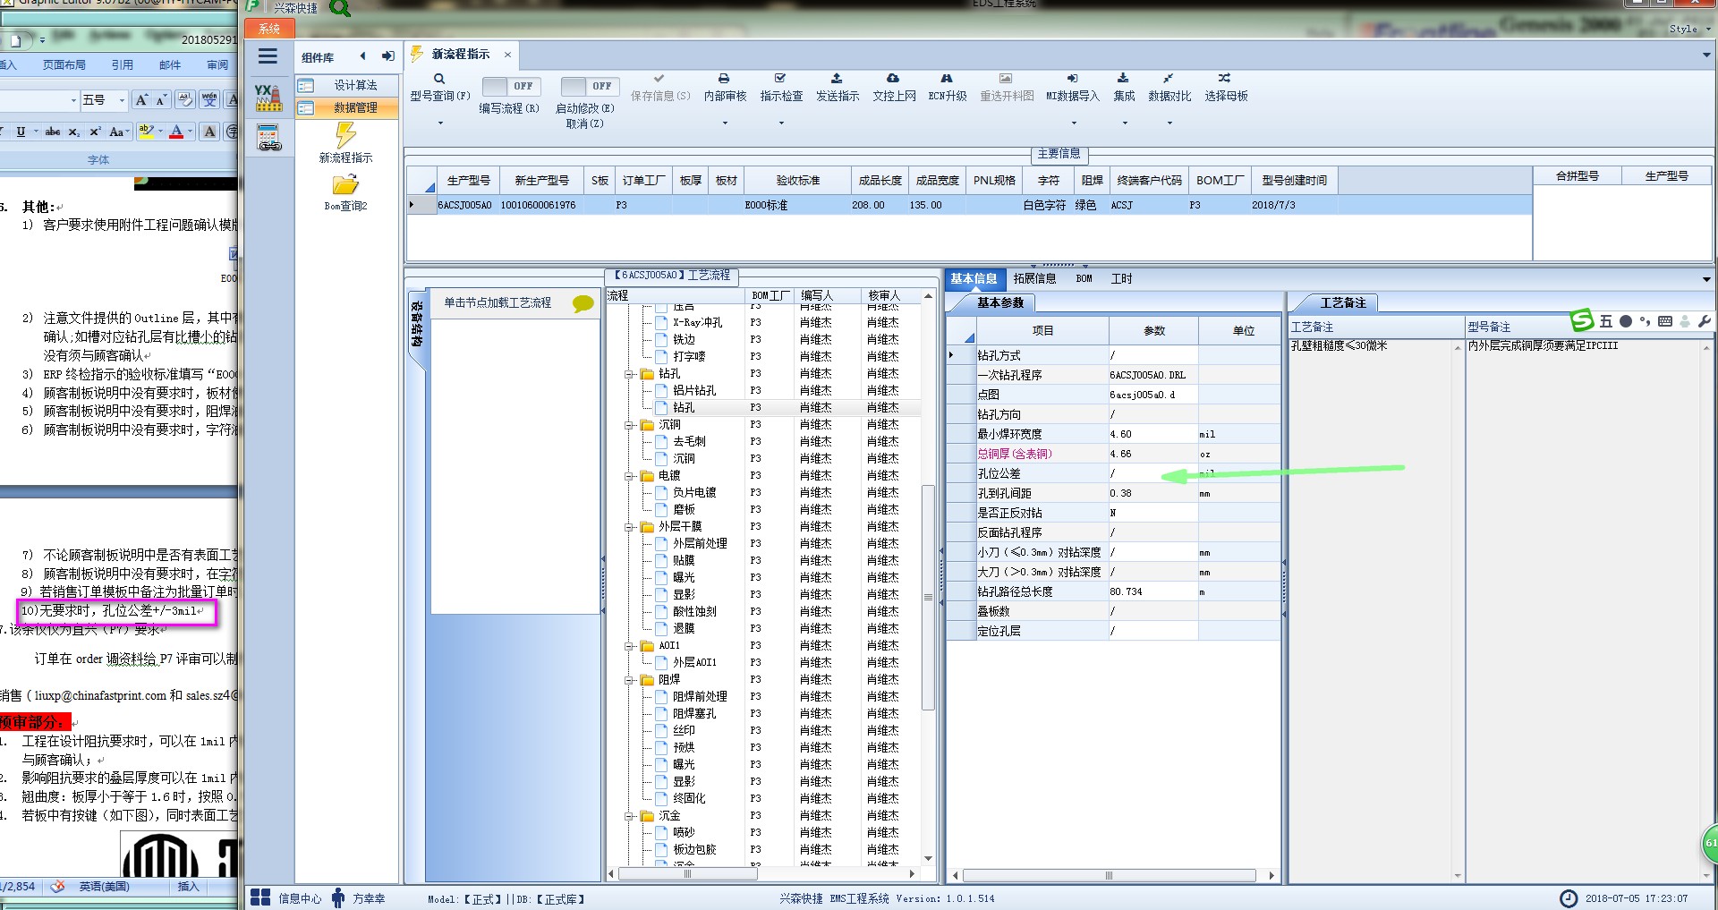Image resolution: width=1718 pixels, height=910 pixels.
Task: Select the 基本信息 tab
Action: pyautogui.click(x=974, y=278)
